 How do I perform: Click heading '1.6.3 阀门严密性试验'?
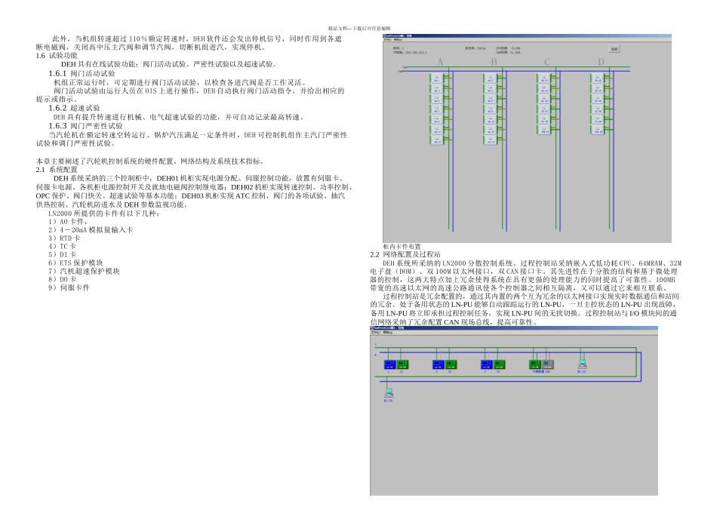tap(85, 126)
